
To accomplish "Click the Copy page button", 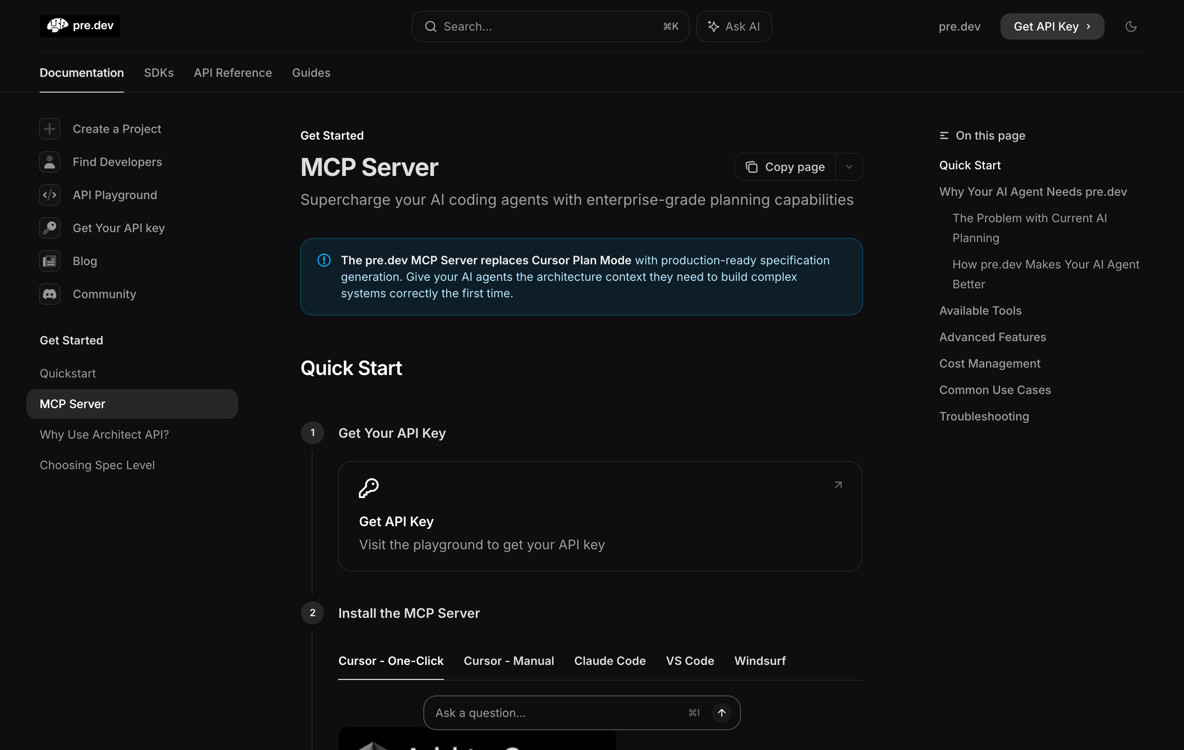I will [x=785, y=167].
